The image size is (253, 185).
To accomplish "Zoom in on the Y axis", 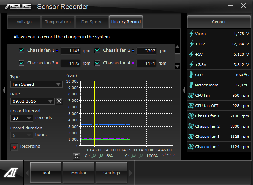I will click(x=134, y=156).
